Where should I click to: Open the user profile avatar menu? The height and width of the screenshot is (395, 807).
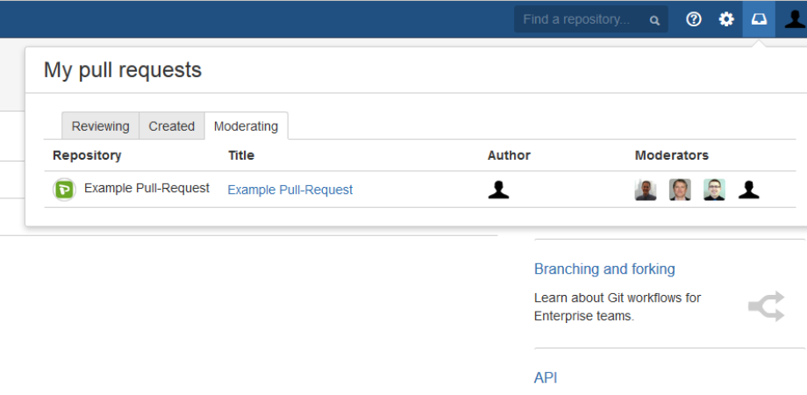coord(794,19)
